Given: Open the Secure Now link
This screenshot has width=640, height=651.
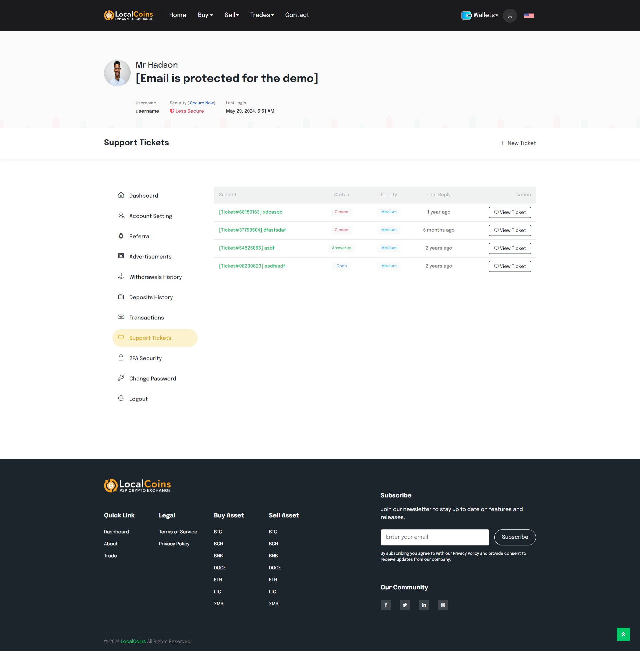Looking at the screenshot, I should [x=202, y=103].
